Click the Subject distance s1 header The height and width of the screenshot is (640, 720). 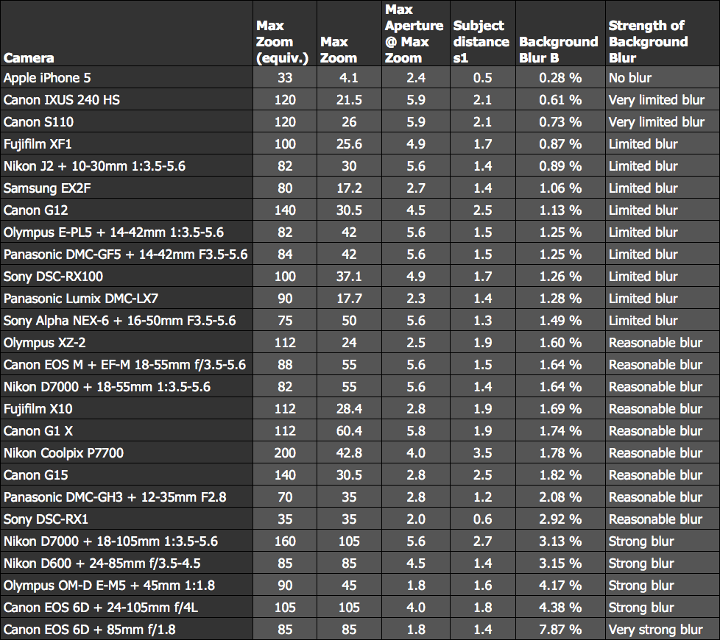(x=482, y=33)
